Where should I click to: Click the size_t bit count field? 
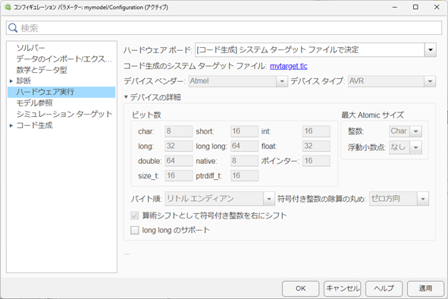pyautogui.click(x=179, y=175)
